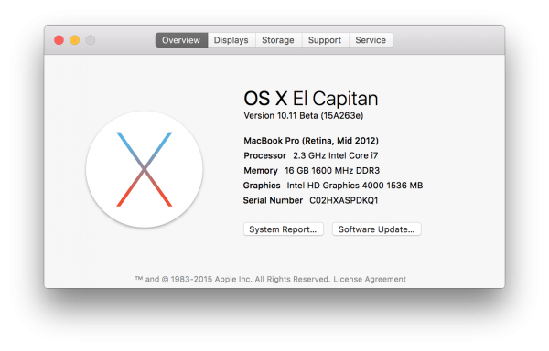The width and height of the screenshot is (549, 351).
Task: Click the Apple Inc. copyright text
Action: [232, 280]
